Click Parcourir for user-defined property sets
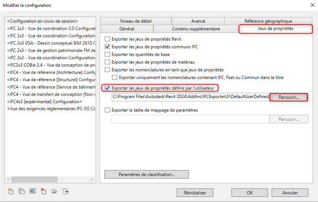The height and width of the screenshot is (202, 318). click(288, 97)
